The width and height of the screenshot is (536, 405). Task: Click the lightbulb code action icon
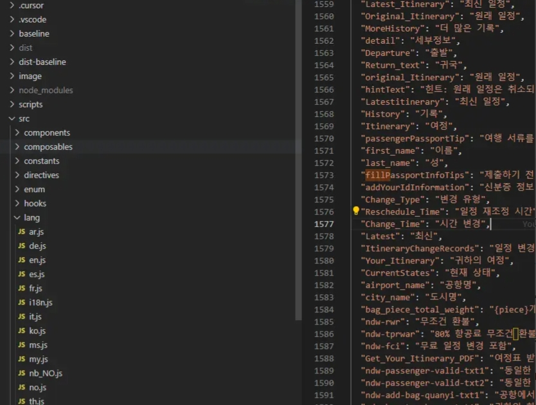[355, 211]
